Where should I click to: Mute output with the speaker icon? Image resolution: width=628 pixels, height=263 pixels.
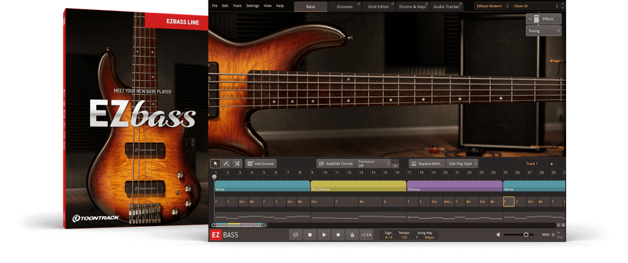coord(498,235)
